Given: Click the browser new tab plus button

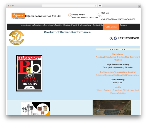Looking at the screenshot, I should [x=139, y=6].
